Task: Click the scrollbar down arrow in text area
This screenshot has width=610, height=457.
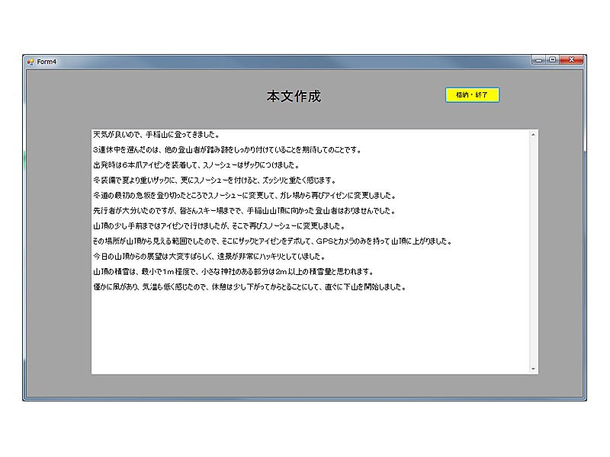Action: [534, 369]
